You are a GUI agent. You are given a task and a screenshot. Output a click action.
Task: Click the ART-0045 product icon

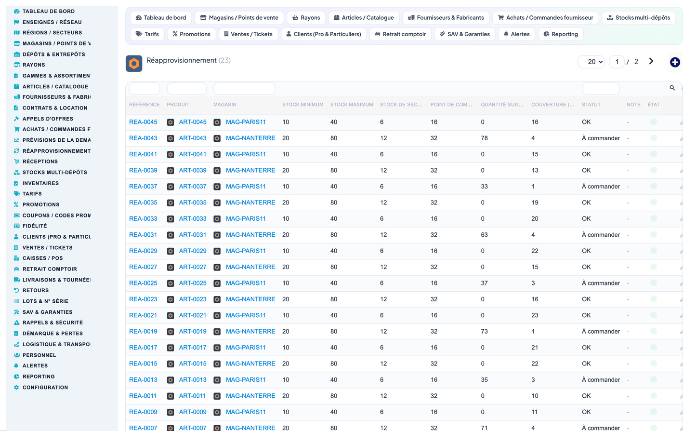[x=171, y=122]
